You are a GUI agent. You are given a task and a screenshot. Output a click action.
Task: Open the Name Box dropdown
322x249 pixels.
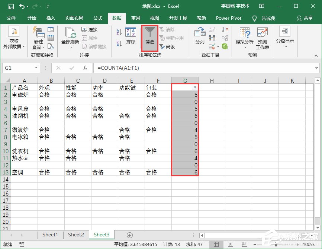click(x=36, y=68)
